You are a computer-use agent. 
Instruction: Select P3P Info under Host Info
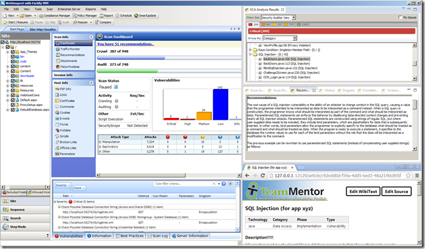[63, 89]
